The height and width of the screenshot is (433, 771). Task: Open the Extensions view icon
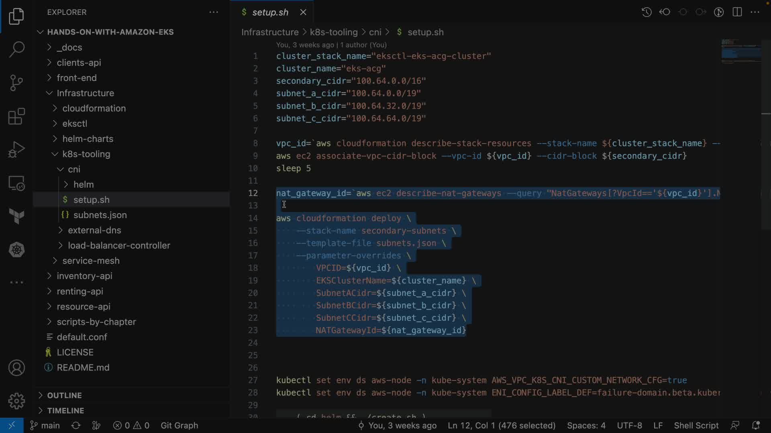(x=16, y=117)
